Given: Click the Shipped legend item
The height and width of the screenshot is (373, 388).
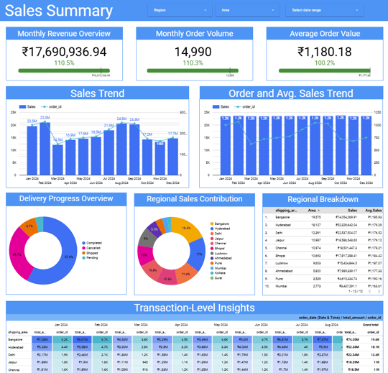Looking at the screenshot, I should coord(90,253).
